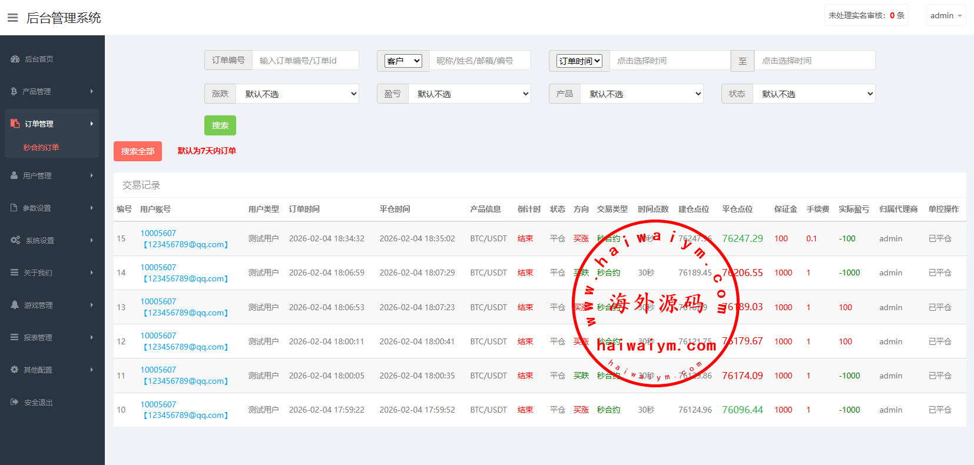Click the sign-out icon beside 安全退出
The width and height of the screenshot is (974, 465).
pyautogui.click(x=15, y=402)
